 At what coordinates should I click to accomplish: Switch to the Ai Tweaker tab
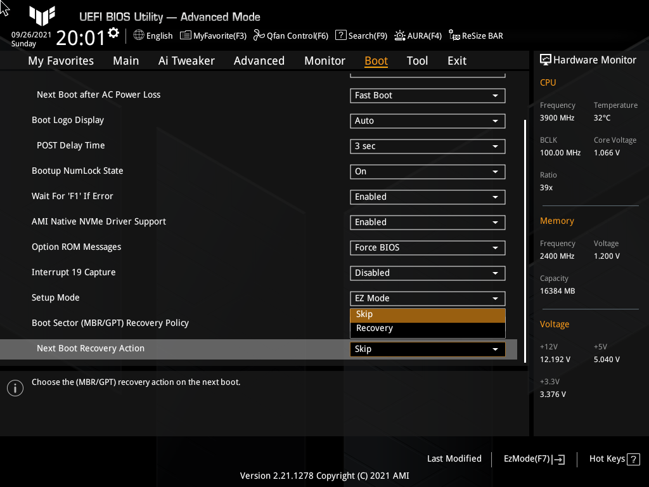point(186,60)
